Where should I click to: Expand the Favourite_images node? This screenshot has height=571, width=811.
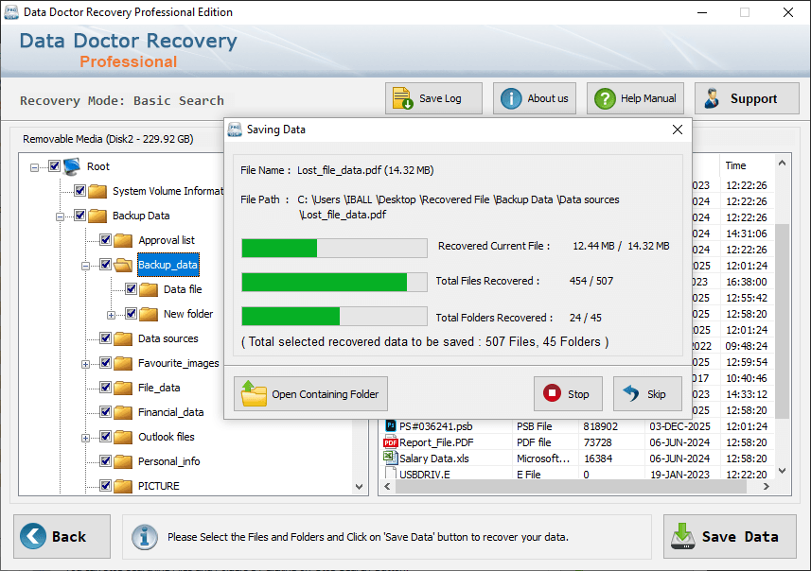tap(85, 364)
